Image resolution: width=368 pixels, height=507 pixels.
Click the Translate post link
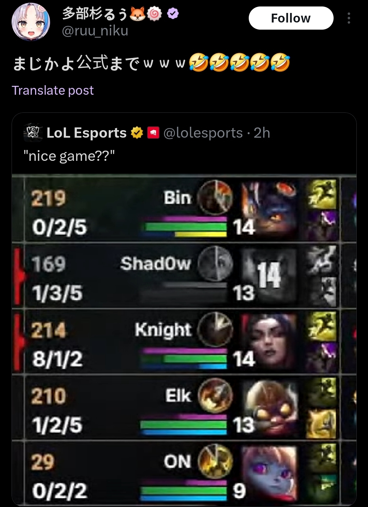[x=53, y=90]
